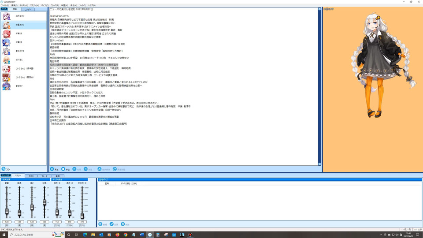This screenshot has height=238, width=423.
Task: Open the ボイス(O) menu
Action: coord(45,5)
